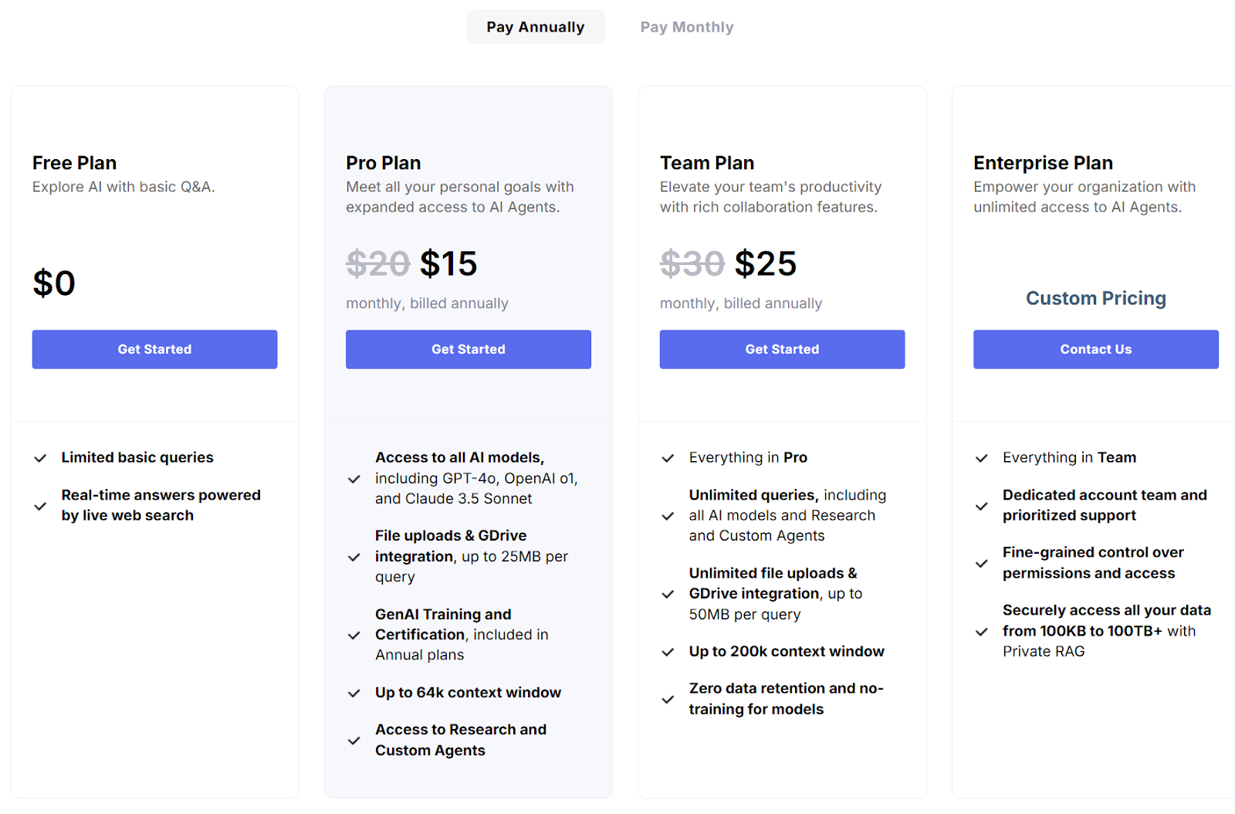Click the Up to 200k context window feature
The image size is (1235, 814).
(786, 651)
